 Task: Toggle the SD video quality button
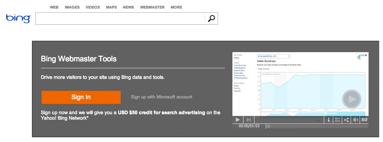tap(364, 120)
